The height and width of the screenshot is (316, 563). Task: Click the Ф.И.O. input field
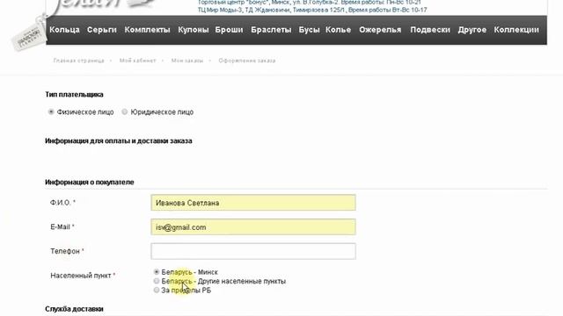pyautogui.click(x=253, y=203)
